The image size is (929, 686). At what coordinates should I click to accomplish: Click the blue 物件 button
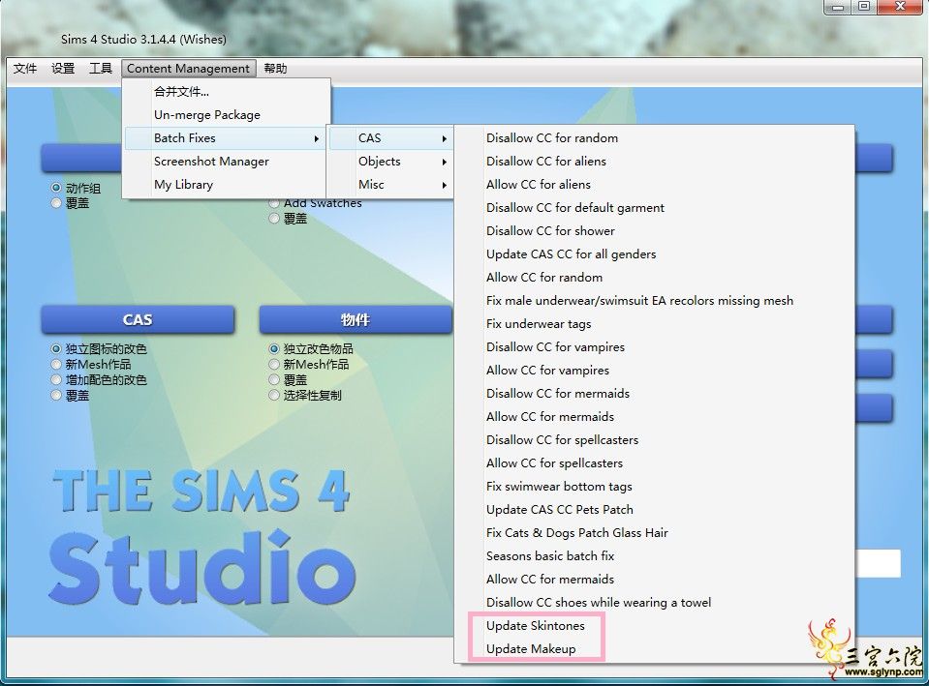coord(356,319)
